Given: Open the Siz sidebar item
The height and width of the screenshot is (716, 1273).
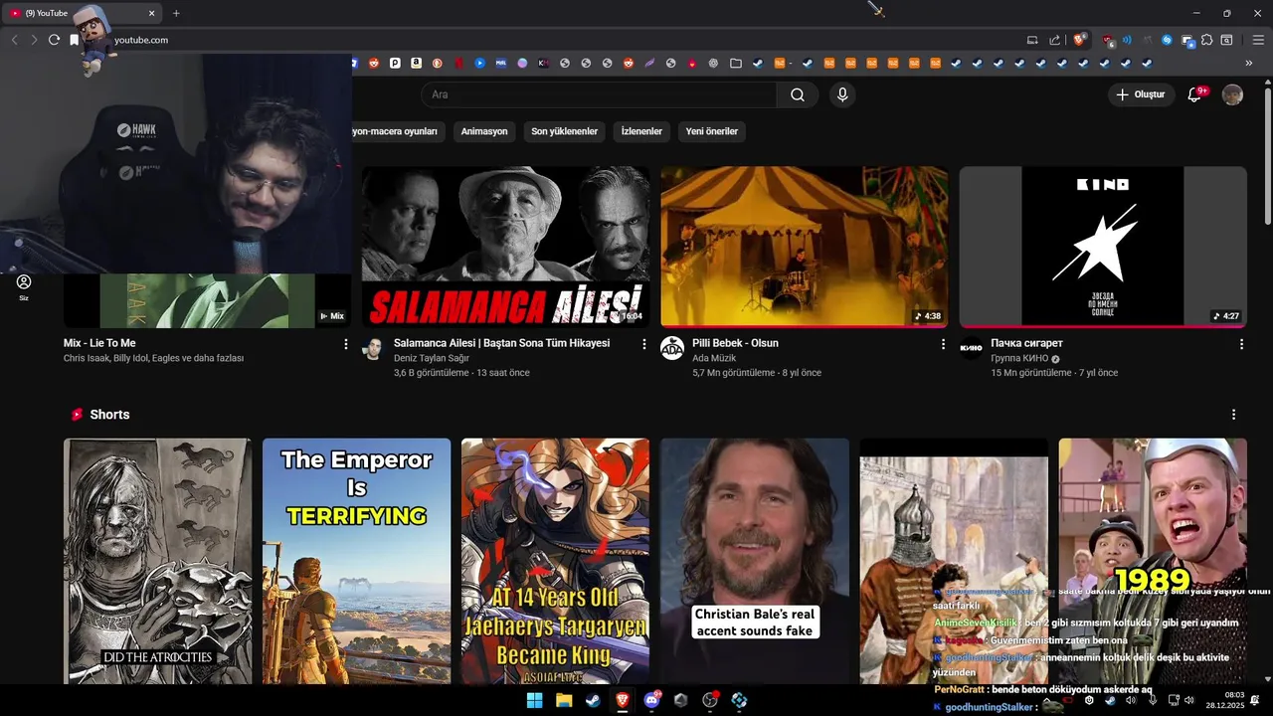Looking at the screenshot, I should (24, 287).
